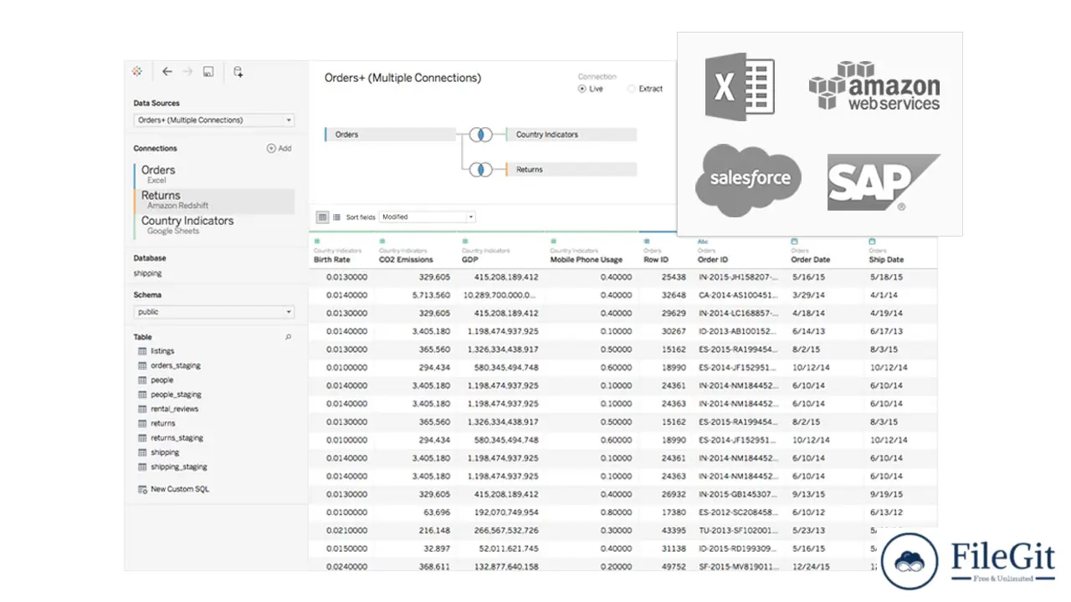Save using the toolbar disk icon
Screen dimensions: 1071x602
(208, 72)
